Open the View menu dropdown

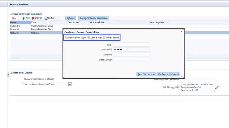[15, 18]
